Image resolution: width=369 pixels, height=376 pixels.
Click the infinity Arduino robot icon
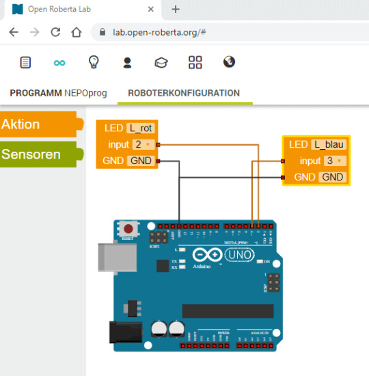(x=59, y=63)
